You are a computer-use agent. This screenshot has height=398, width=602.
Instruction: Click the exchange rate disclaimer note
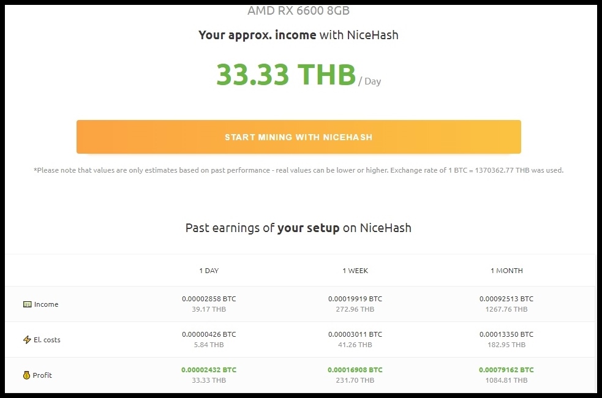(299, 170)
